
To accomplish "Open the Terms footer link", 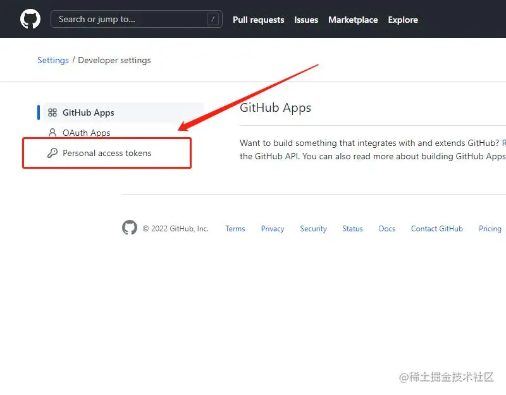I will (235, 229).
